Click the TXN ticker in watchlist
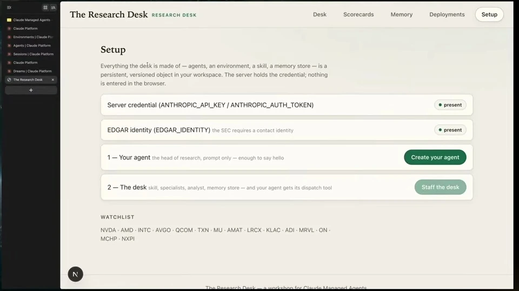 pyautogui.click(x=203, y=230)
